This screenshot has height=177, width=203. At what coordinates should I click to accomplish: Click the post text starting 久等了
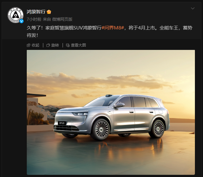click(x=109, y=31)
